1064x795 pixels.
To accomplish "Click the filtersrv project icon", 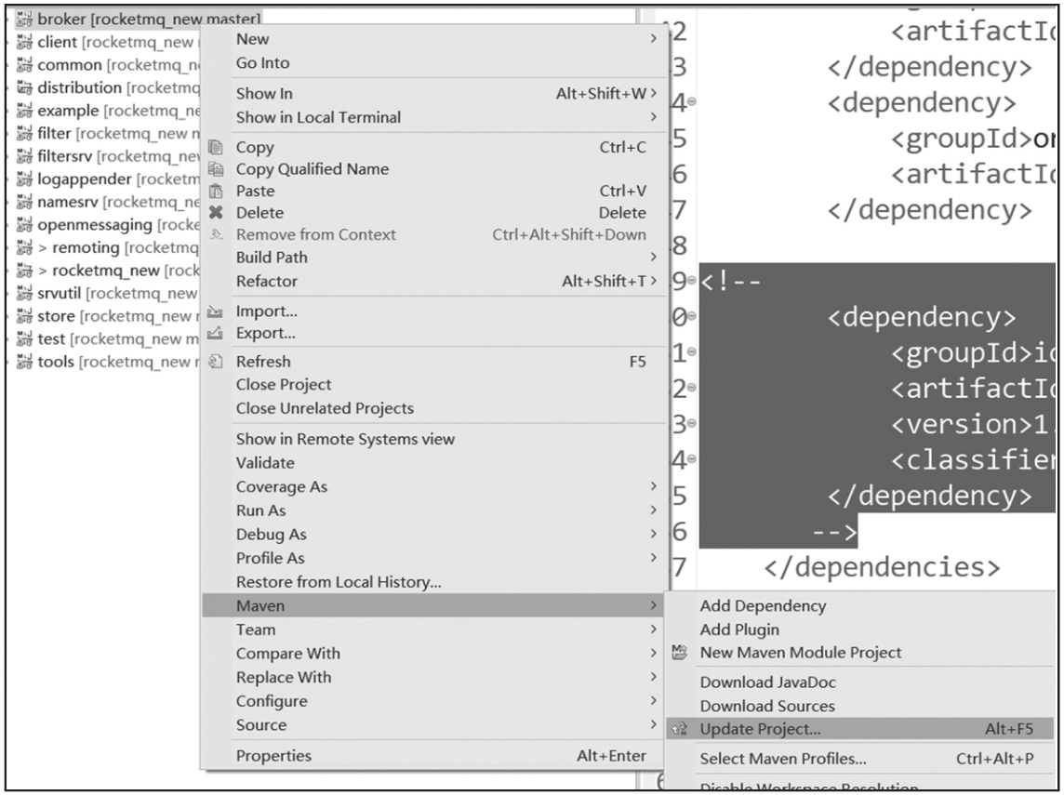I will click(x=24, y=156).
